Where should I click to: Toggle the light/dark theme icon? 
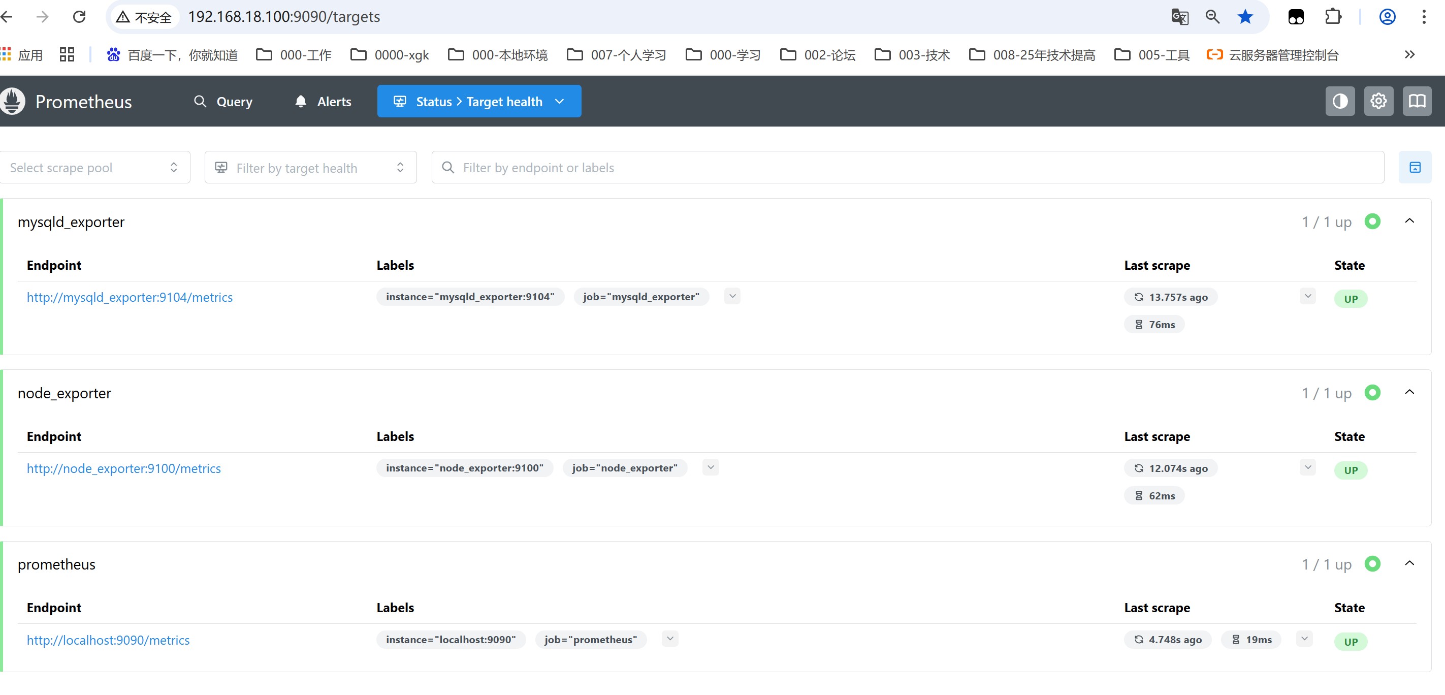click(1339, 102)
